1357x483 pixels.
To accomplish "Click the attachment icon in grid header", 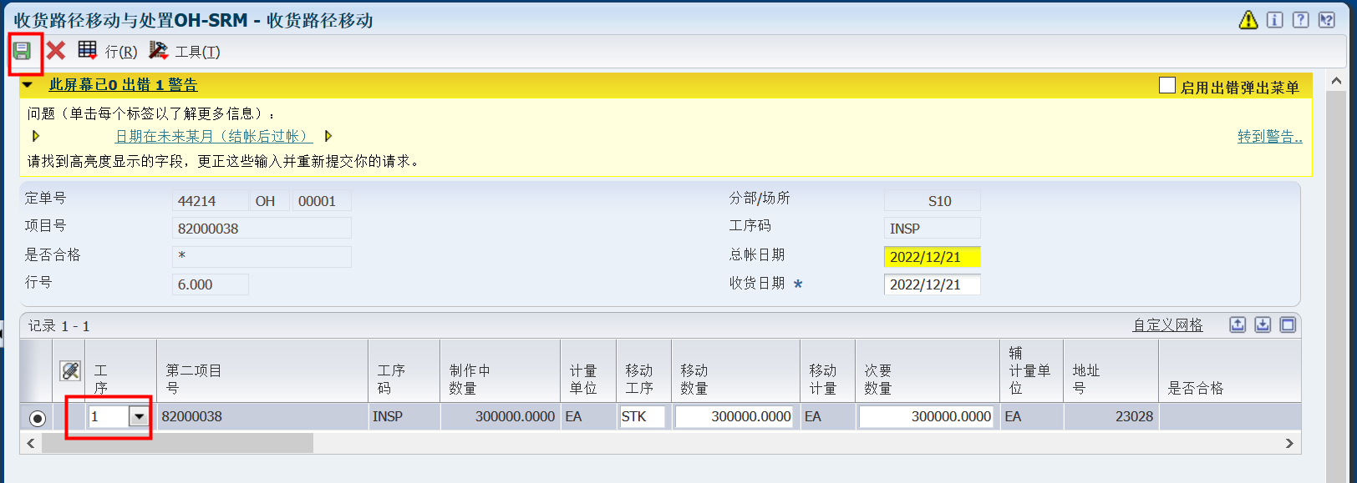I will pyautogui.click(x=71, y=370).
